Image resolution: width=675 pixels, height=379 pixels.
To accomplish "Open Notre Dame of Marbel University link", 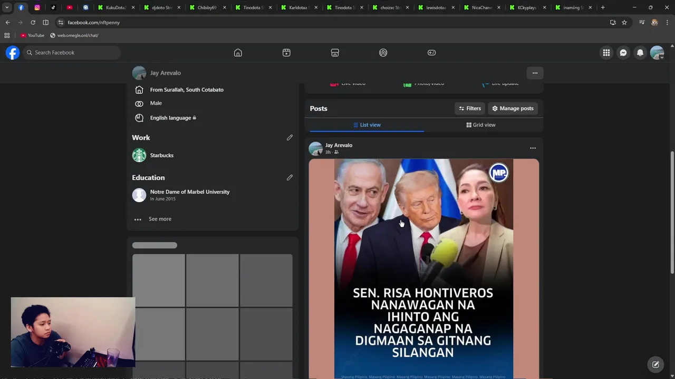I will [x=190, y=192].
